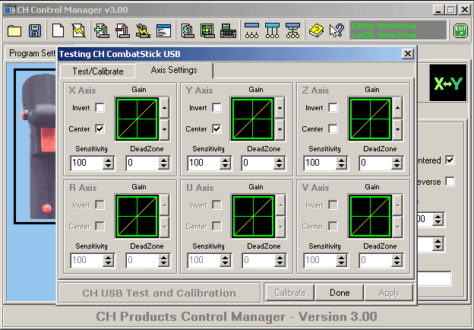The height and width of the screenshot is (330, 474).
Task: Uncheck Y Axis Center checkbox
Action: click(x=216, y=129)
